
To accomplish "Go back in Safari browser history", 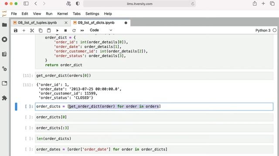I will click(36, 3).
